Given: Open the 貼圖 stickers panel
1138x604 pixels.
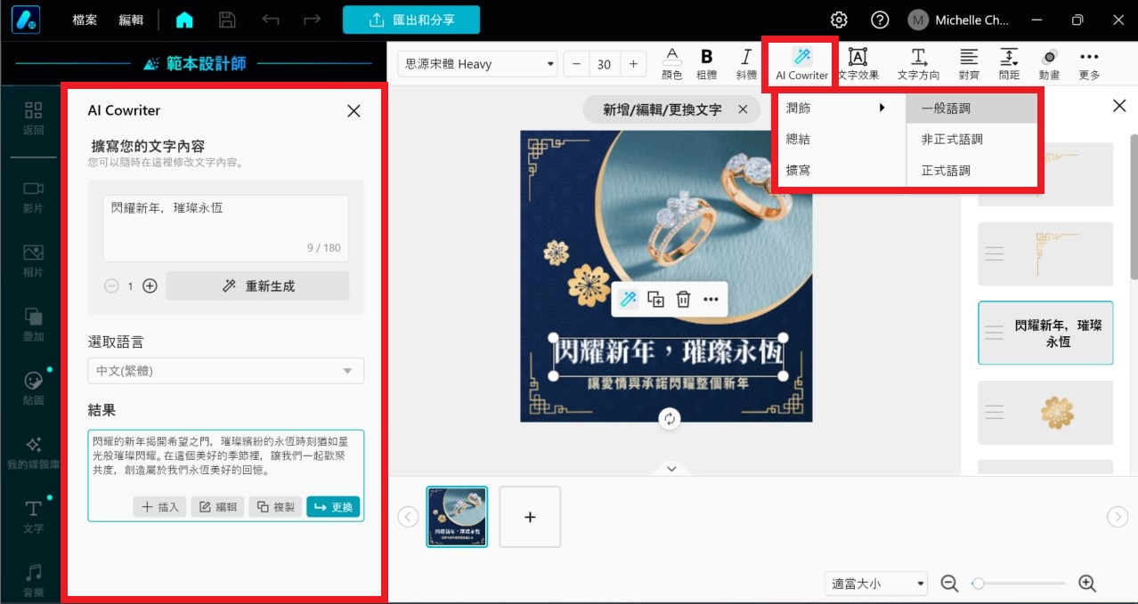Looking at the screenshot, I should [33, 381].
